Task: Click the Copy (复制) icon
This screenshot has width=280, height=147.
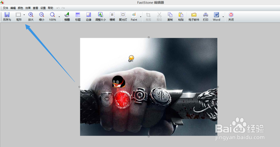Action: [170, 15]
